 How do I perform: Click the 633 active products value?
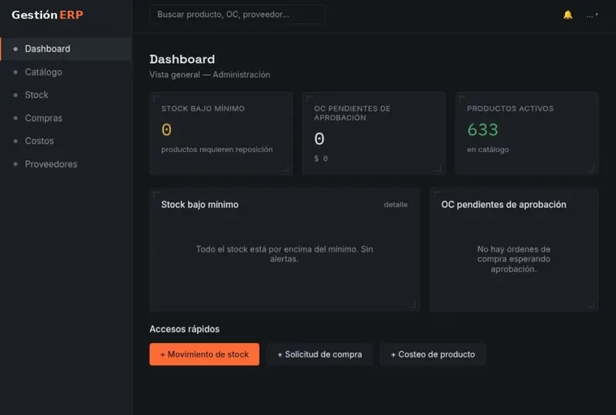click(483, 129)
